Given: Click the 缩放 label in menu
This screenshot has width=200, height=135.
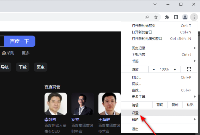Looking at the screenshot, I should coord(135,69).
